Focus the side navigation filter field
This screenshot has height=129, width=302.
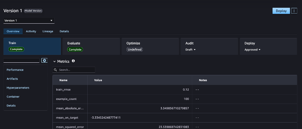point(21,61)
